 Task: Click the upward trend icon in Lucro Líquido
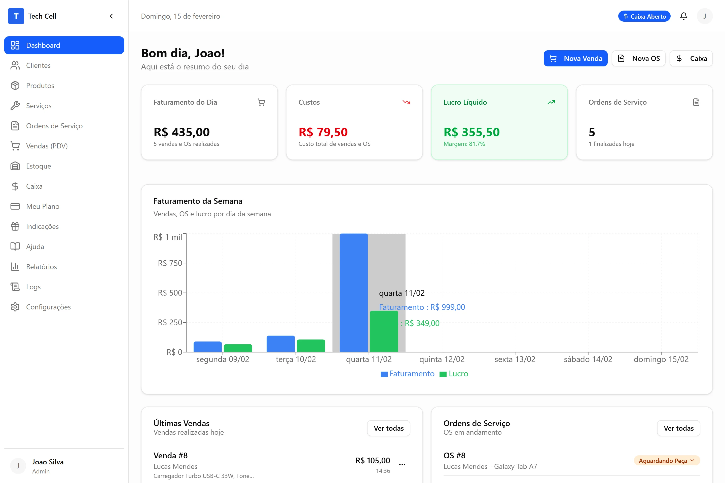pyautogui.click(x=551, y=102)
